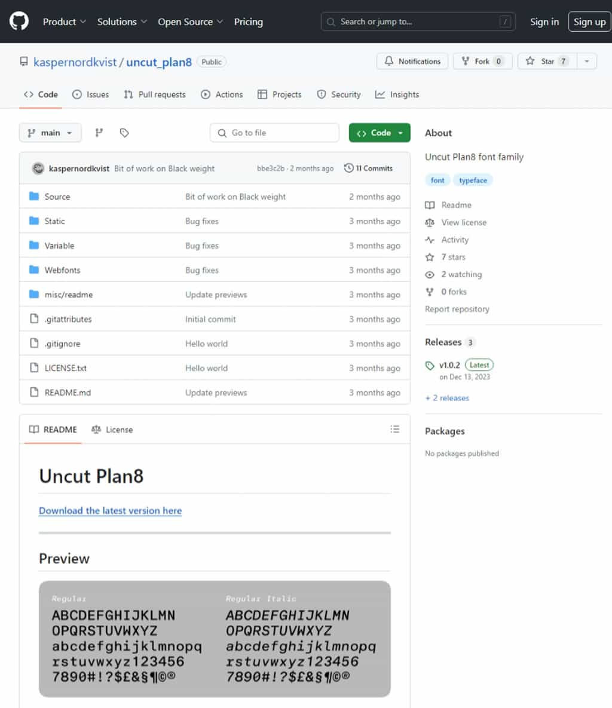Click Report repository
Image resolution: width=612 pixels, height=708 pixels.
click(x=457, y=309)
